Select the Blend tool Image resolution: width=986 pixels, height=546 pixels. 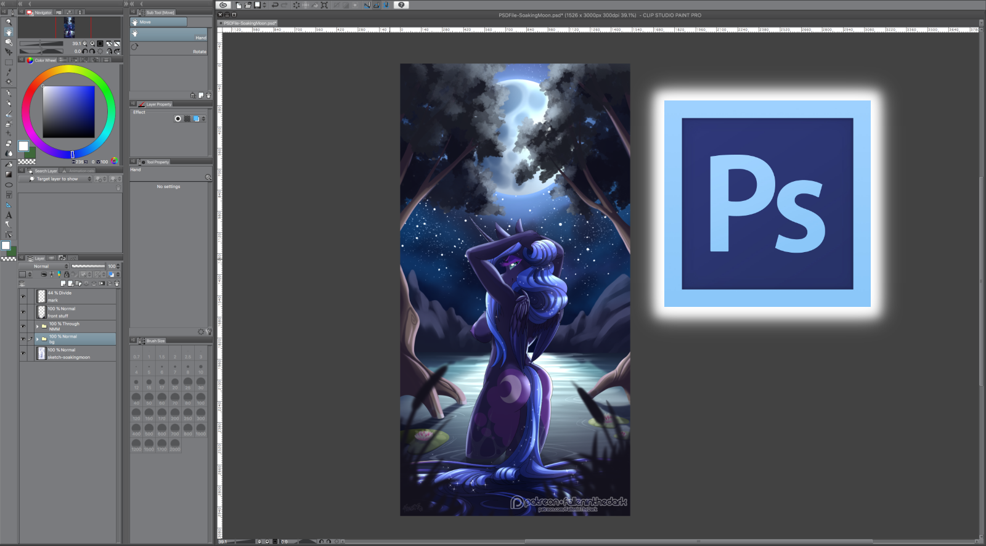pyautogui.click(x=9, y=153)
